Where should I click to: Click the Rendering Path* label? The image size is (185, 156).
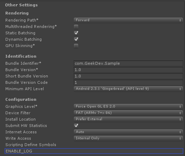tap(22, 20)
